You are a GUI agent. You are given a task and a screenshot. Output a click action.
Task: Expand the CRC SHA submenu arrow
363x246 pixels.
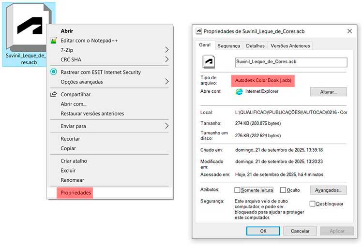tap(166, 59)
